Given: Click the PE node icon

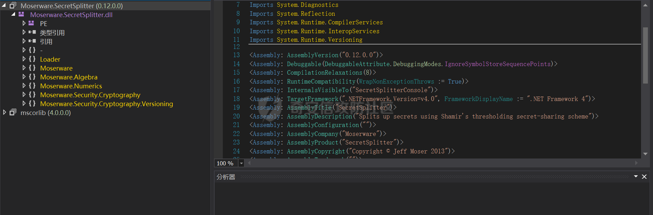Looking at the screenshot, I should (31, 23).
